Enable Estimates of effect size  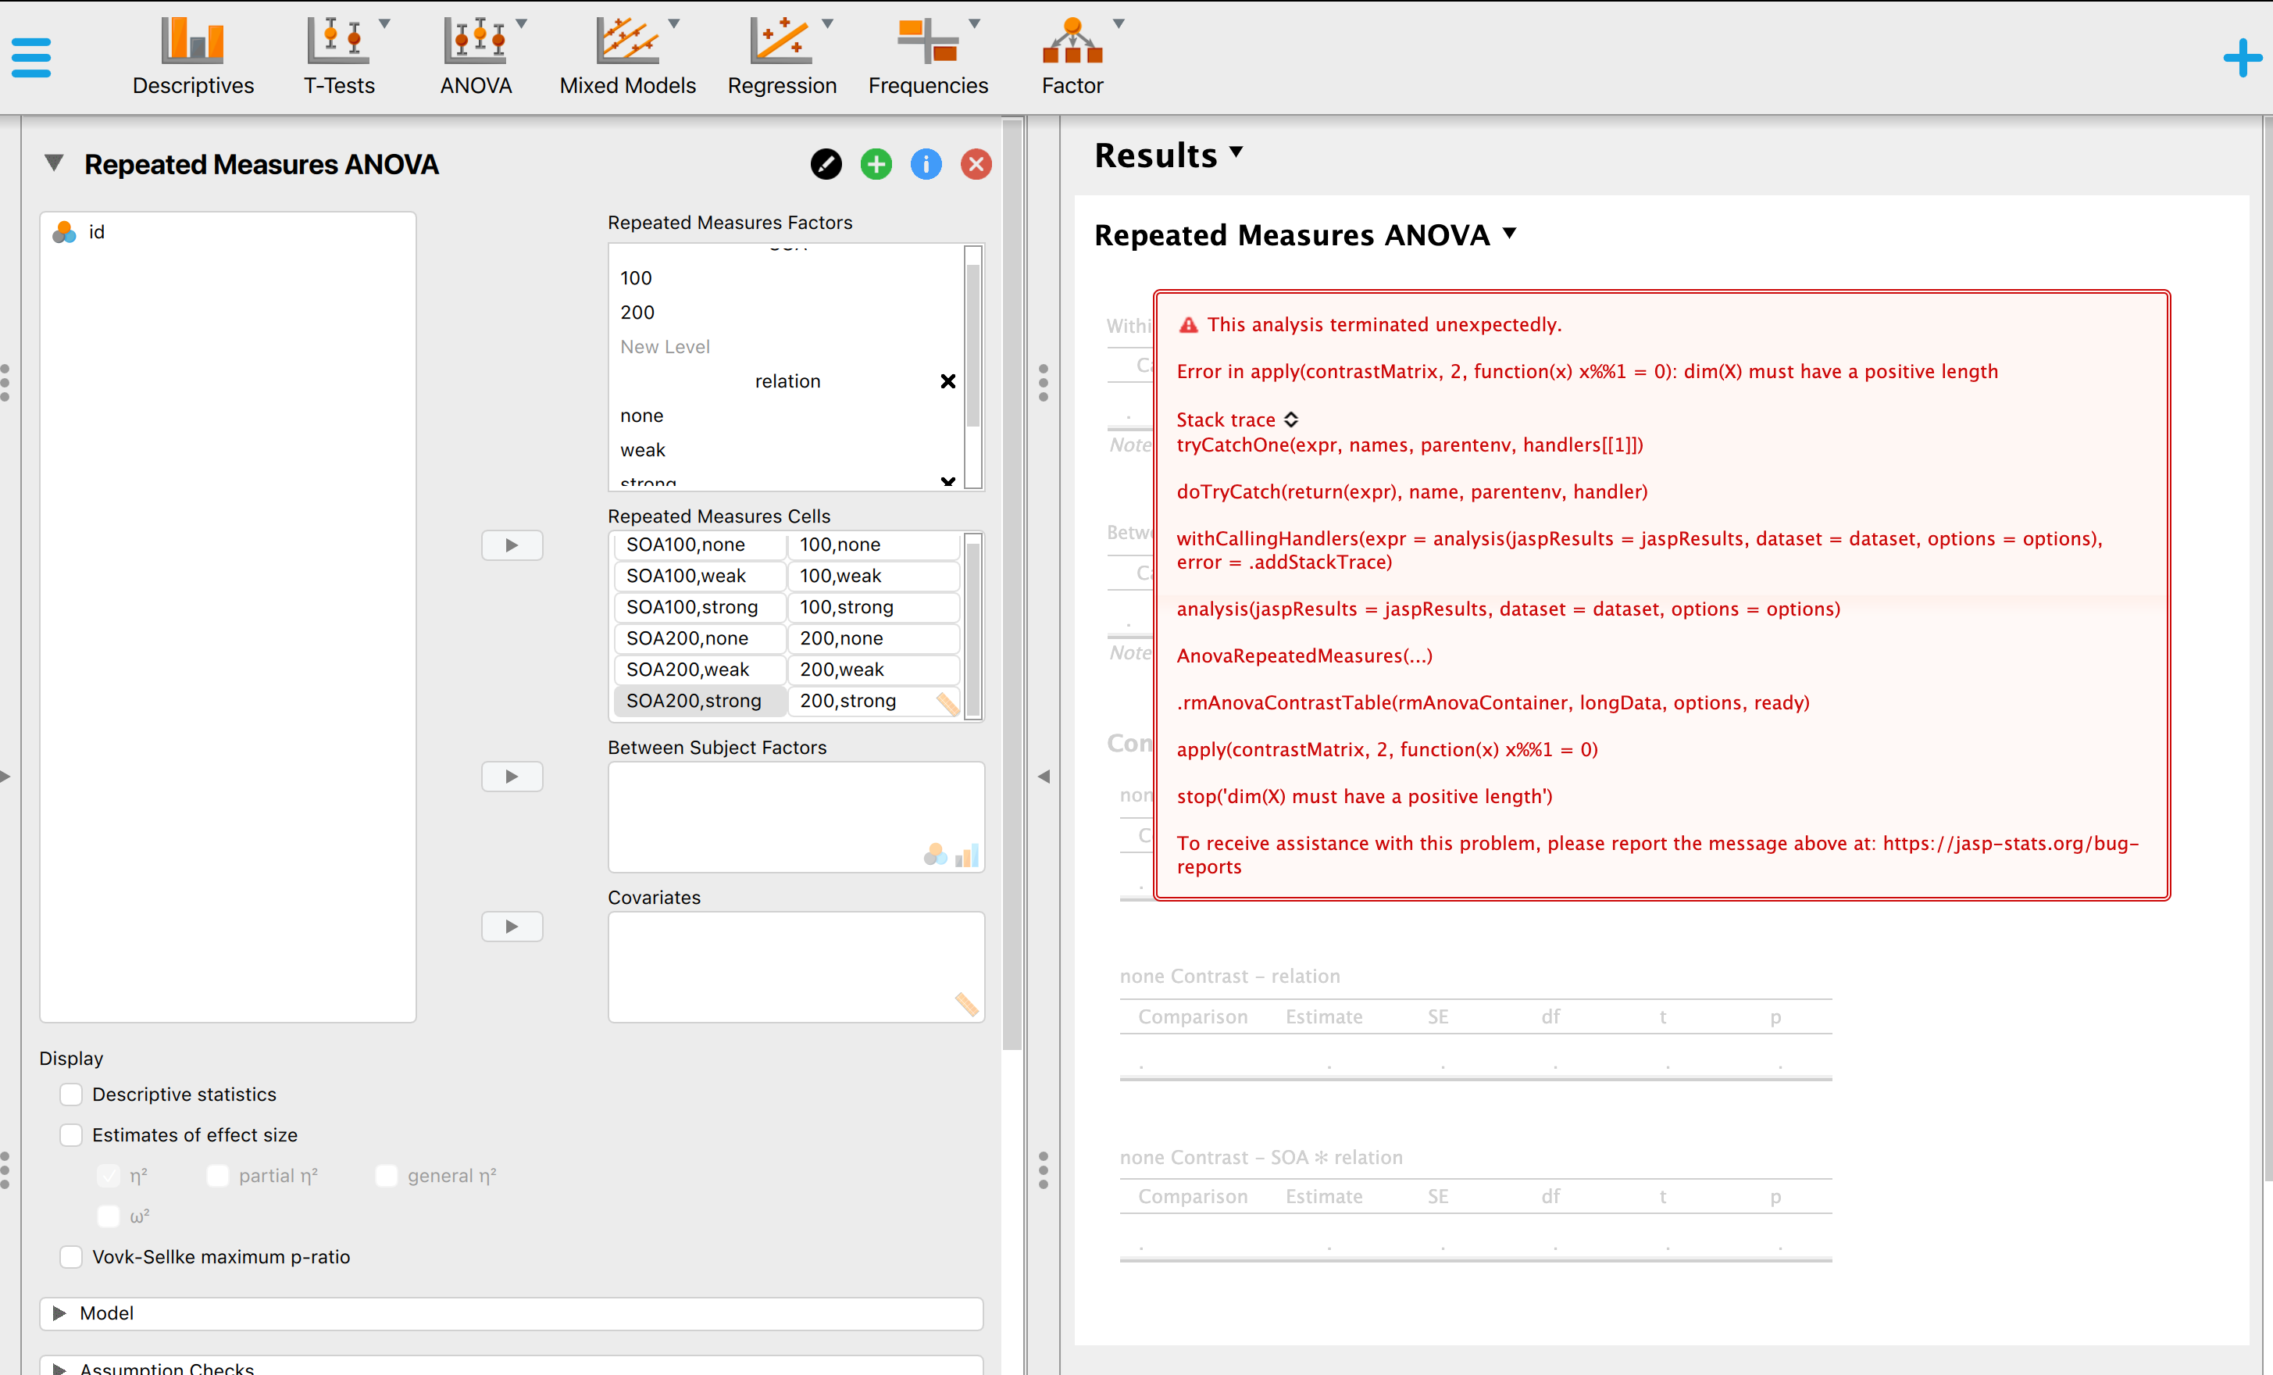coord(70,1135)
